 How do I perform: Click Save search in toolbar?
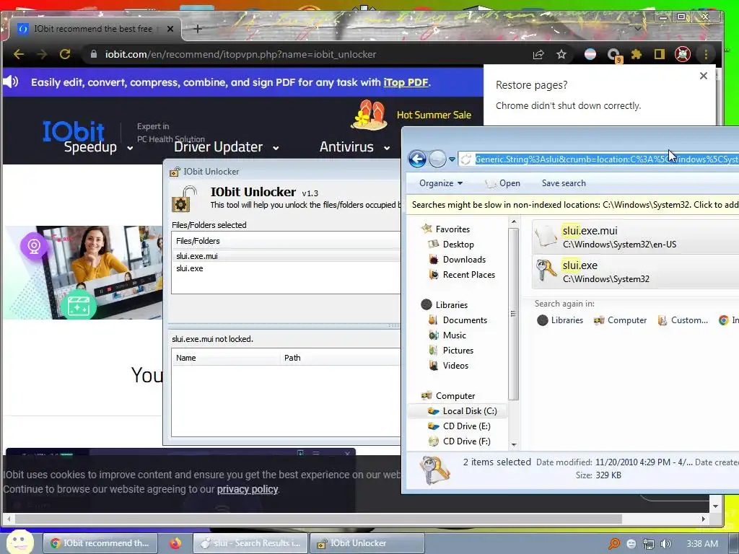click(x=564, y=183)
